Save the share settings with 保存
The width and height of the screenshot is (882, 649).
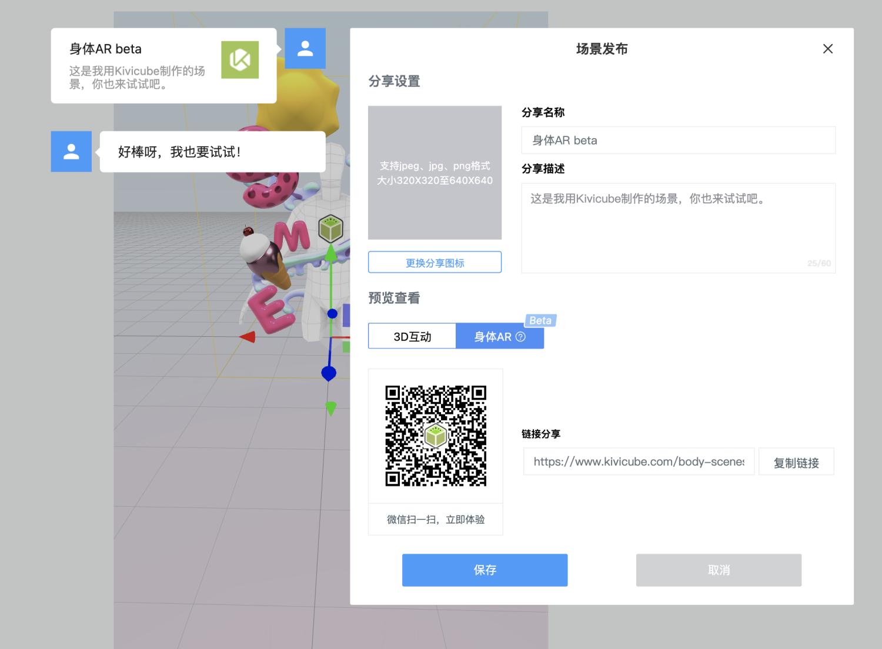click(485, 570)
